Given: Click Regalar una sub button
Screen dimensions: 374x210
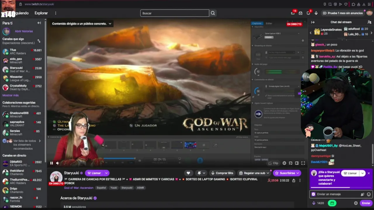Looking at the screenshot, I should (x=254, y=173).
